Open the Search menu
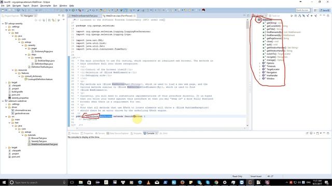The image size is (332, 186). [x=26, y=6]
